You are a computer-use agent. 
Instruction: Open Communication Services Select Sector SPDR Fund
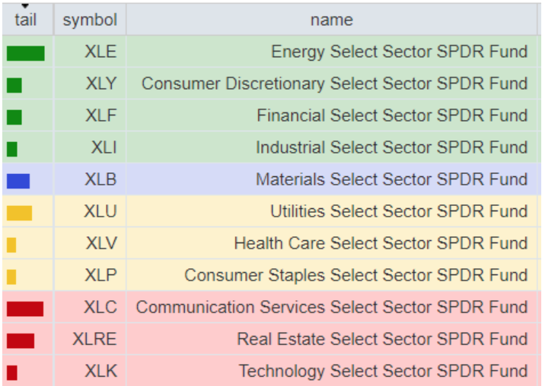331,307
